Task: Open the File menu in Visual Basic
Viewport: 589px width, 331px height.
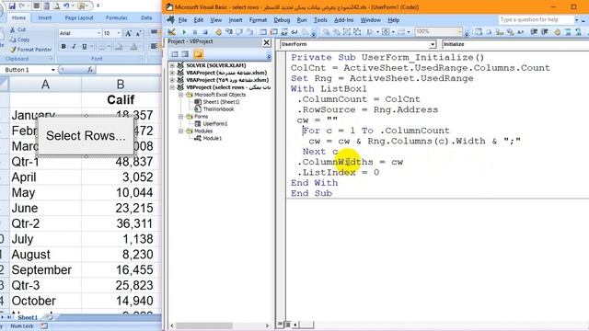Action: point(182,20)
